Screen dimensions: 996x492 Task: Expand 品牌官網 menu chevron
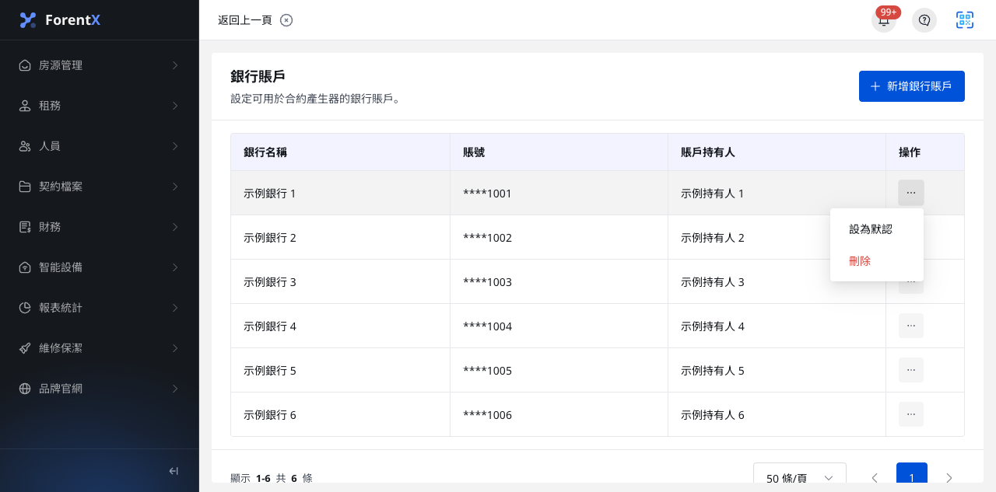coord(175,389)
